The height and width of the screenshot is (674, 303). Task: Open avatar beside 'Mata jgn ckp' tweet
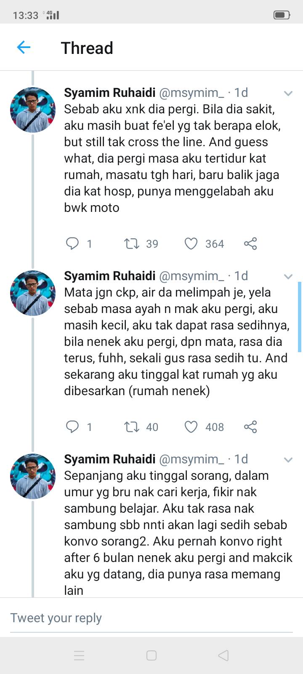click(x=33, y=293)
